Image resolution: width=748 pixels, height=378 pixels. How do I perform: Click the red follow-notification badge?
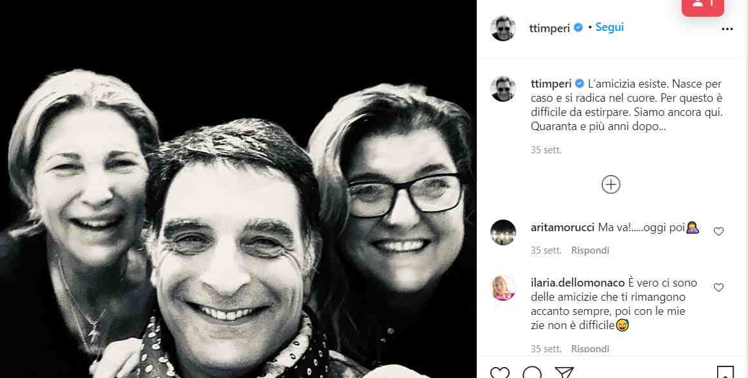tap(703, 6)
